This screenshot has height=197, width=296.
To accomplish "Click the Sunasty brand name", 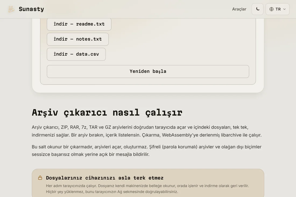I will tap(31, 9).
